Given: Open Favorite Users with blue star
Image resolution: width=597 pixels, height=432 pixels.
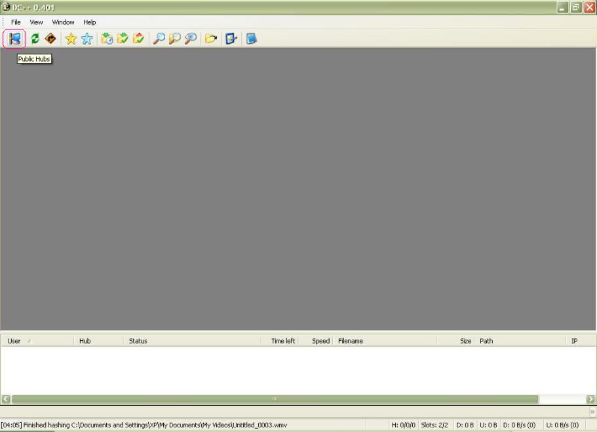Looking at the screenshot, I should (87, 39).
